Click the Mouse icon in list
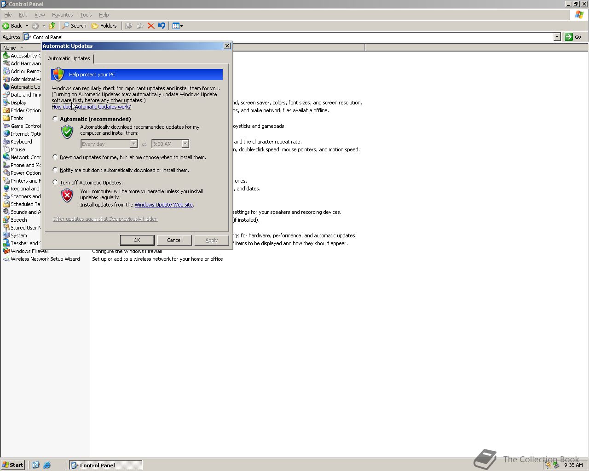Image resolution: width=589 pixels, height=471 pixels. tap(6, 149)
